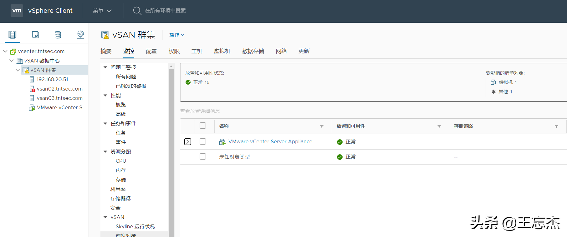
Task: Click the error host icon for vsan02.tntsec.com
Action: coord(32,89)
